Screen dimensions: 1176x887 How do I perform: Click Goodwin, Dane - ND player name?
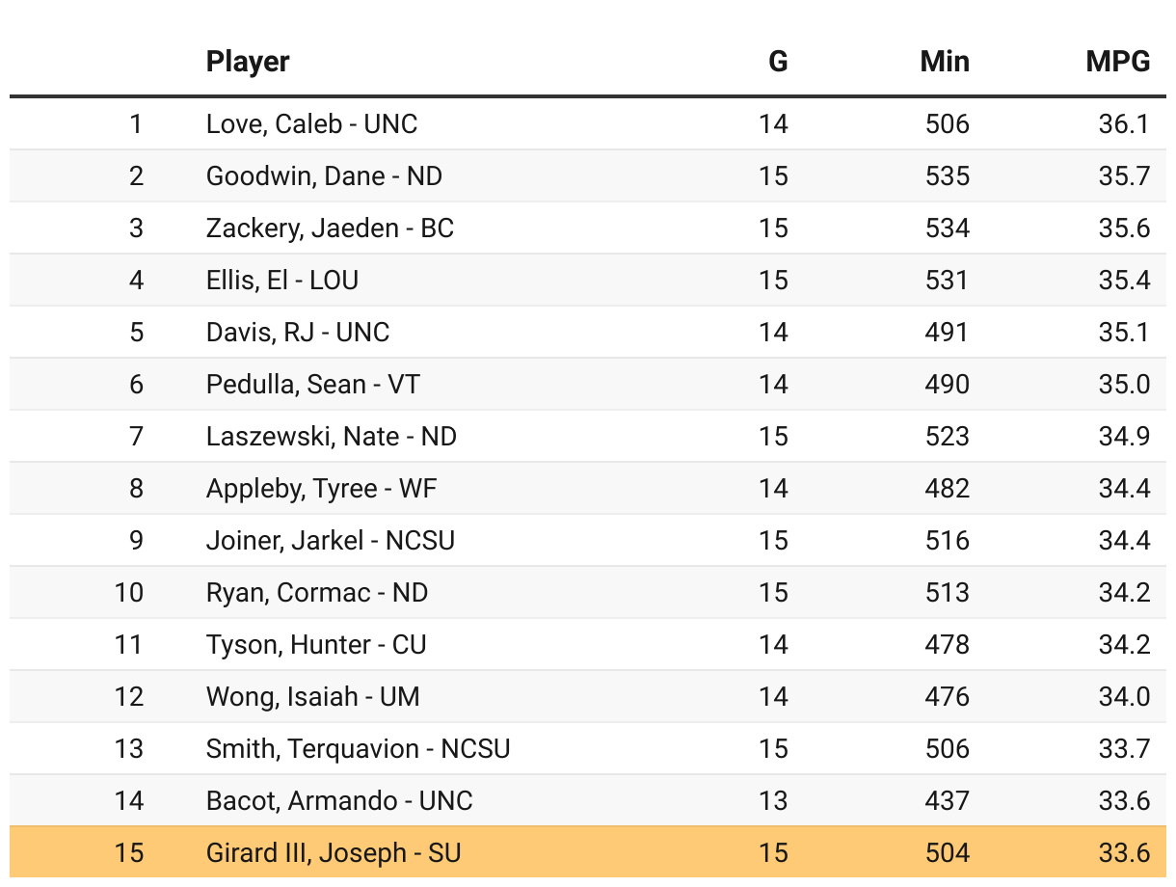pos(324,176)
